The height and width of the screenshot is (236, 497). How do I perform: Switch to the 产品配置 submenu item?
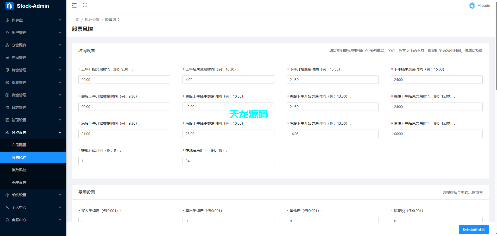pyautogui.click(x=19, y=145)
